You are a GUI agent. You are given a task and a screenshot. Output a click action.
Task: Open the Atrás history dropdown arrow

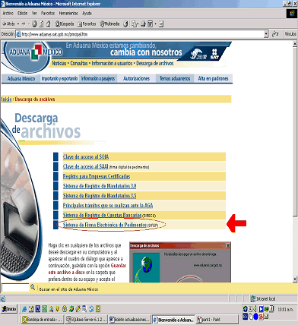tap(18, 24)
